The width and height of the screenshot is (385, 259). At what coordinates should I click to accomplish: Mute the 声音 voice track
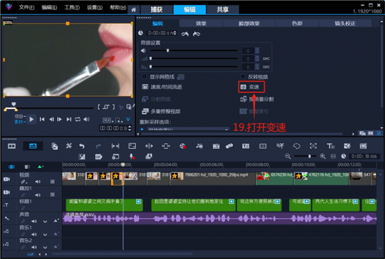tap(34, 221)
